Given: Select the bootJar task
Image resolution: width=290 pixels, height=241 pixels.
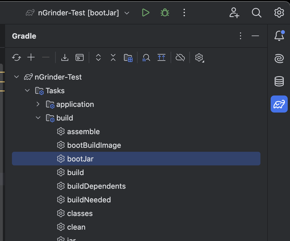Looking at the screenshot, I should coord(136,159).
